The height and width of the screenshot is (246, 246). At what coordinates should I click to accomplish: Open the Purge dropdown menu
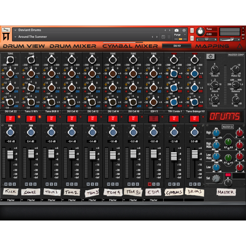pyautogui.click(x=180, y=35)
